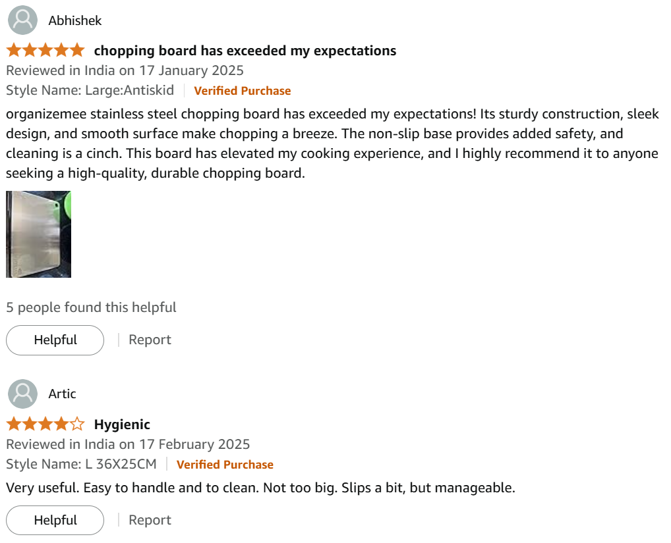Screen dimensions: 671x543
Task: Click Verified Purchase label on Artic's review
Action: point(225,464)
